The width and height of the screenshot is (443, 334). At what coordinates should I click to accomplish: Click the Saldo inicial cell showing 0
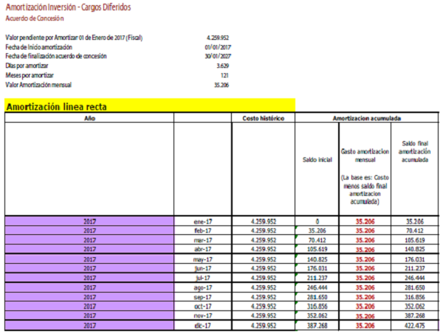[317, 221]
